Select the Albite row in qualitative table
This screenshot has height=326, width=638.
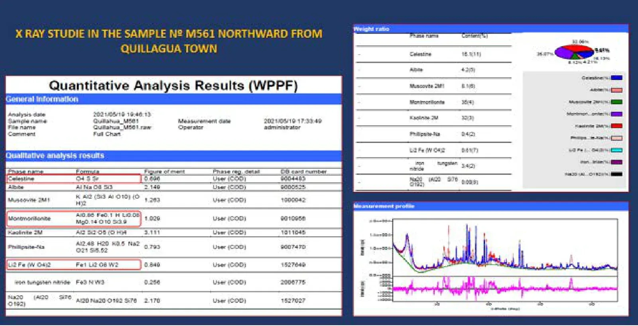(174, 187)
